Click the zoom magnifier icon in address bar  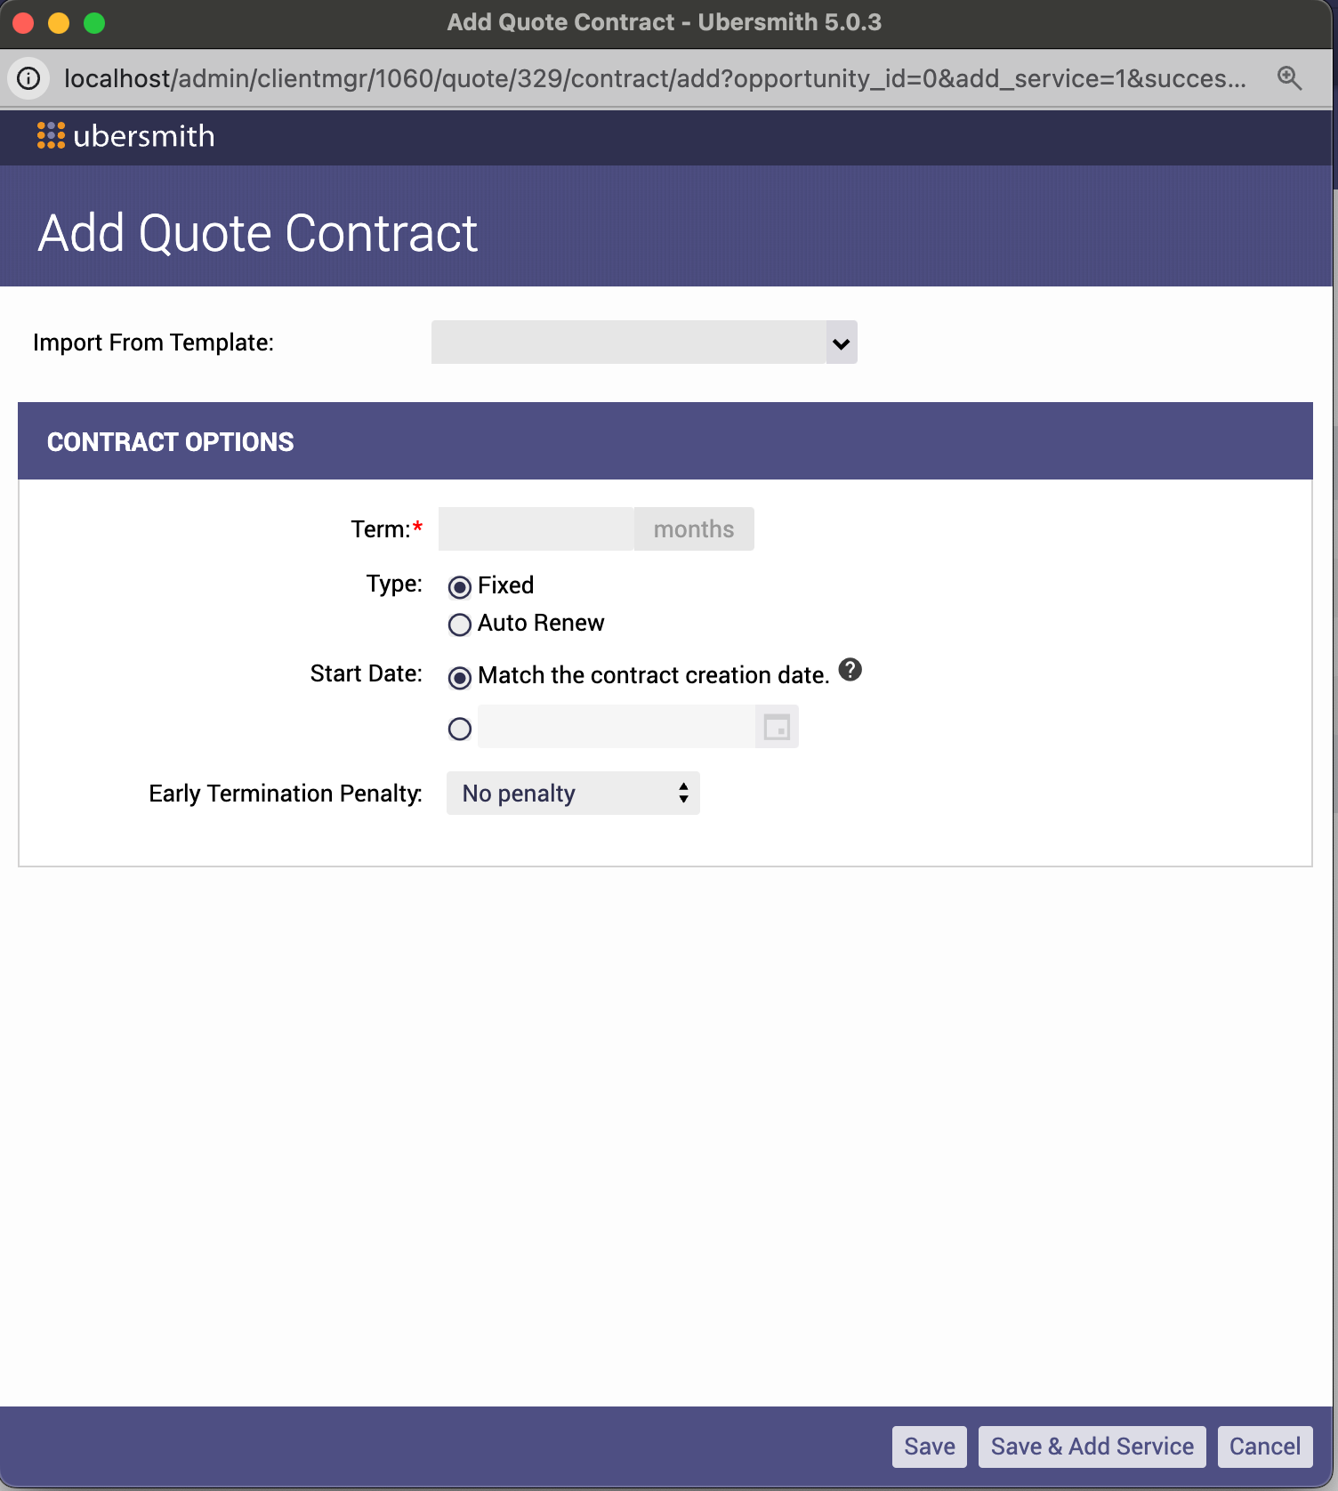click(1289, 78)
